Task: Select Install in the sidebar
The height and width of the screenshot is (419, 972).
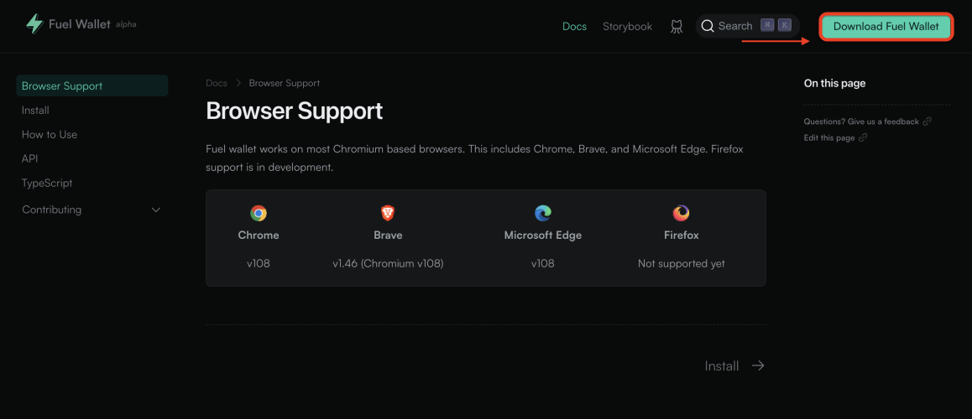Action: [35, 110]
